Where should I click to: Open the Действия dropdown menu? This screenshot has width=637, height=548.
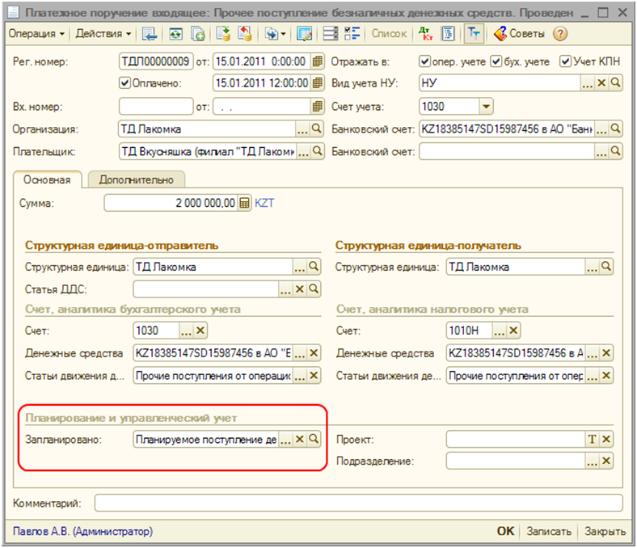coord(103,34)
